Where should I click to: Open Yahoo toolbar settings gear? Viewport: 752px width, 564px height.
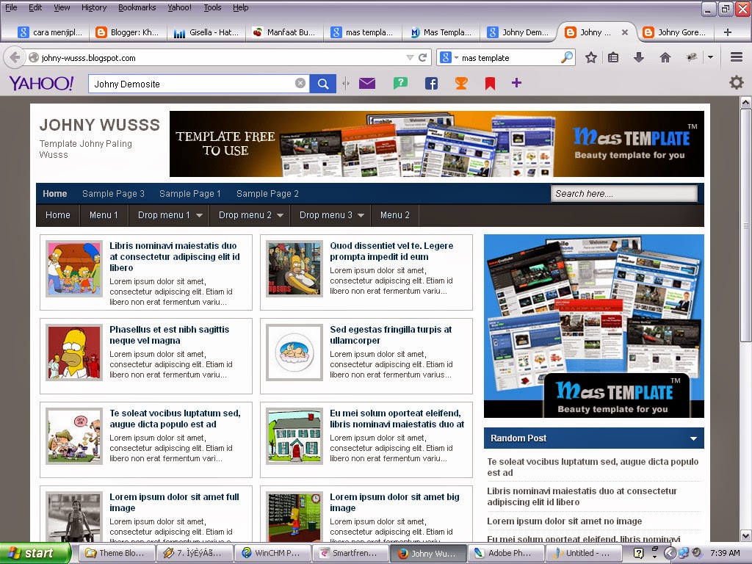736,82
